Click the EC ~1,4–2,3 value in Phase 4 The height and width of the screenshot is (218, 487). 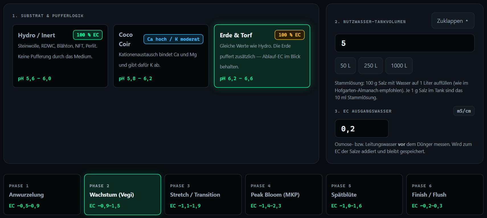pyautogui.click(x=266, y=206)
